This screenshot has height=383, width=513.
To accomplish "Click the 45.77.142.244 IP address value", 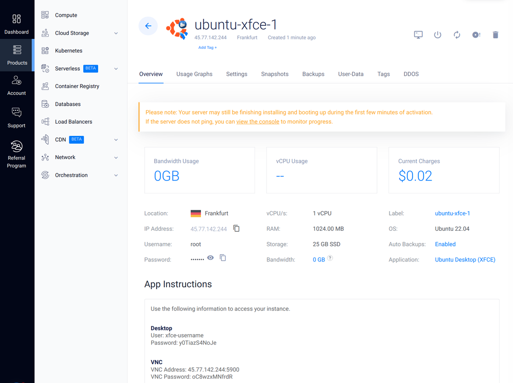I will point(209,229).
